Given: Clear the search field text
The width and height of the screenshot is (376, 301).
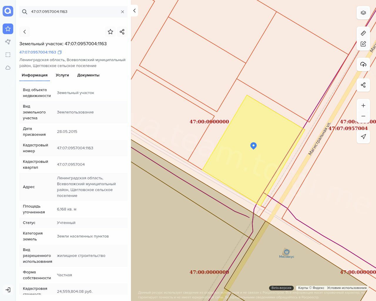Looking at the screenshot, I should coord(122,12).
